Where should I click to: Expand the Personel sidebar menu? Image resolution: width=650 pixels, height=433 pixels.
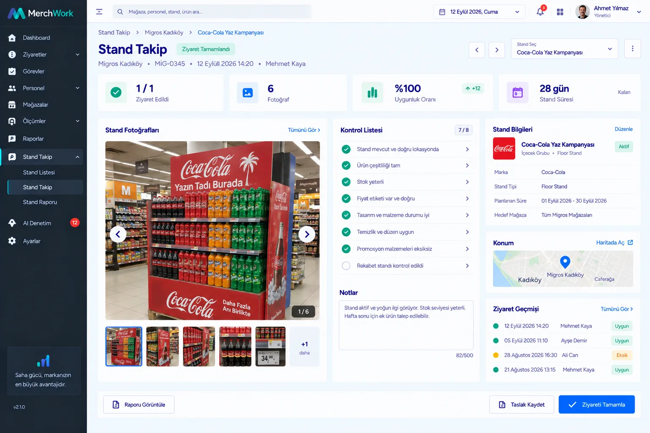click(77, 88)
